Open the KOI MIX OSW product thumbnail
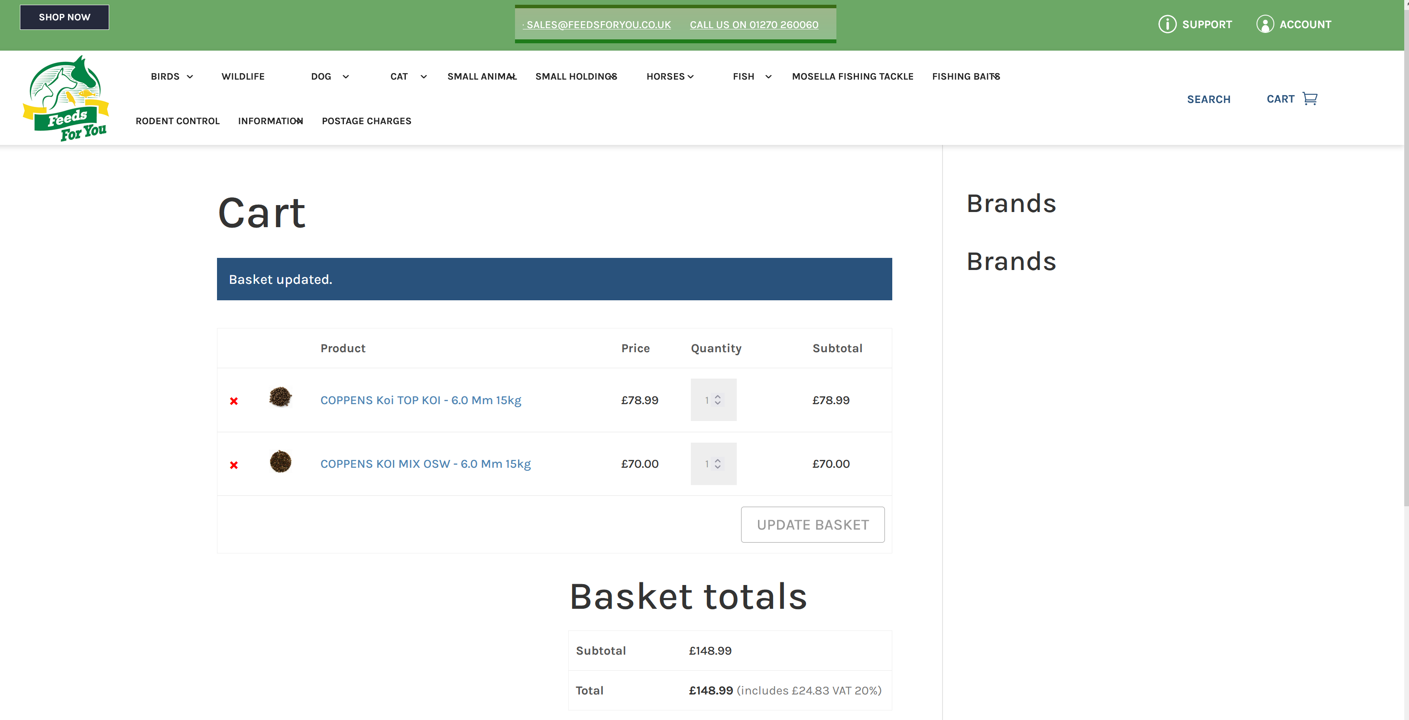Image resolution: width=1409 pixels, height=720 pixels. [280, 462]
